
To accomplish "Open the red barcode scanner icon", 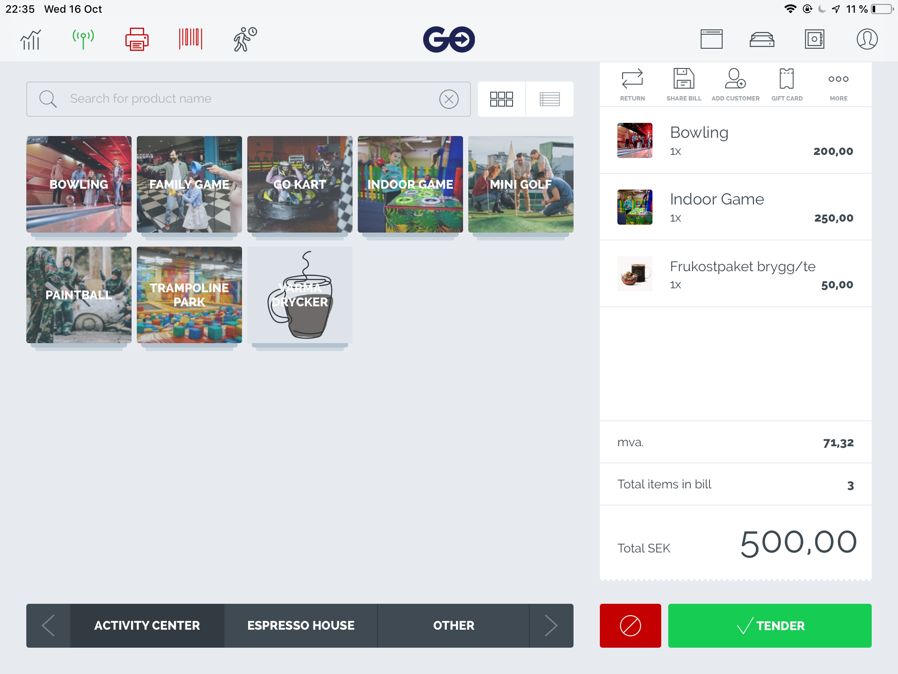I will [x=190, y=39].
